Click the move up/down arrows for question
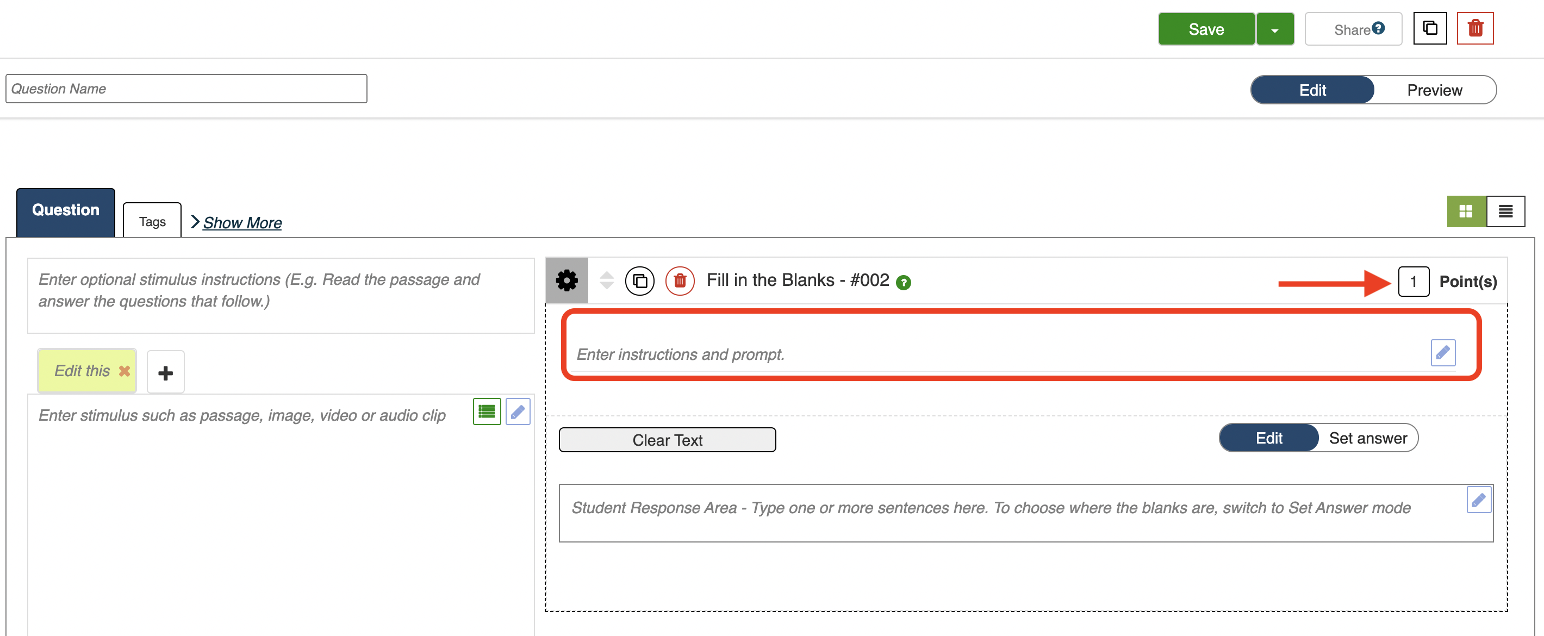This screenshot has height=636, width=1544. coord(607,280)
